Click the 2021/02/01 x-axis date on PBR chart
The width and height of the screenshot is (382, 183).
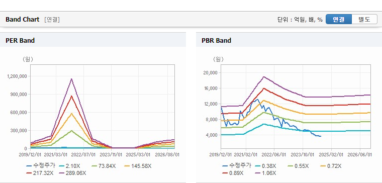click(246, 155)
